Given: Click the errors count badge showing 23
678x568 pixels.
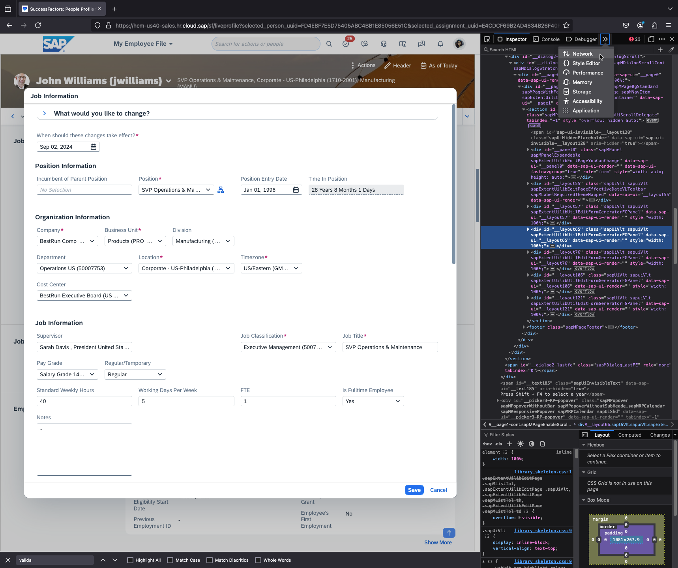Looking at the screenshot, I should tap(635, 39).
